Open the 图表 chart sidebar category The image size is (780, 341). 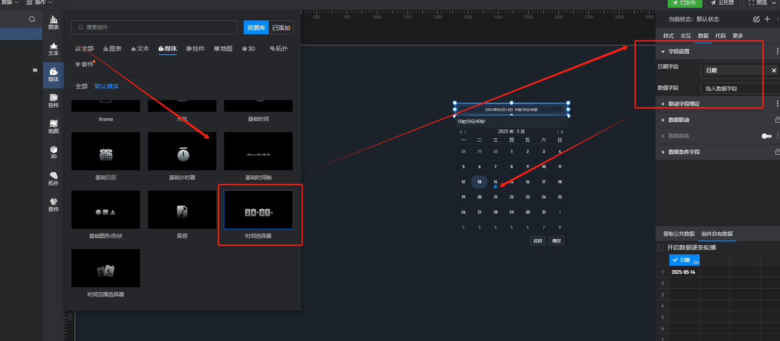tap(53, 22)
